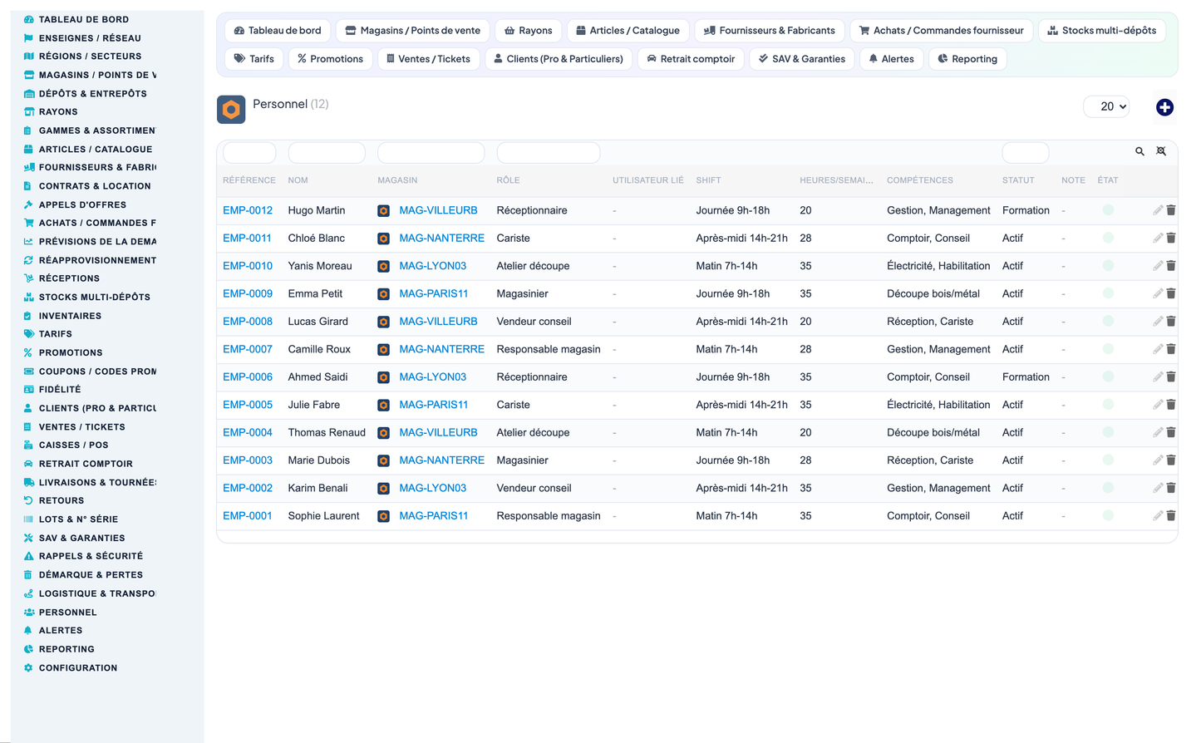Viewport: 1201px width, 743px height.
Task: Open the MAG-PARIS11 link for Emma Petit
Action: (433, 293)
